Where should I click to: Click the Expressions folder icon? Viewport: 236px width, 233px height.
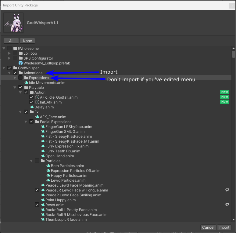tap(26, 78)
